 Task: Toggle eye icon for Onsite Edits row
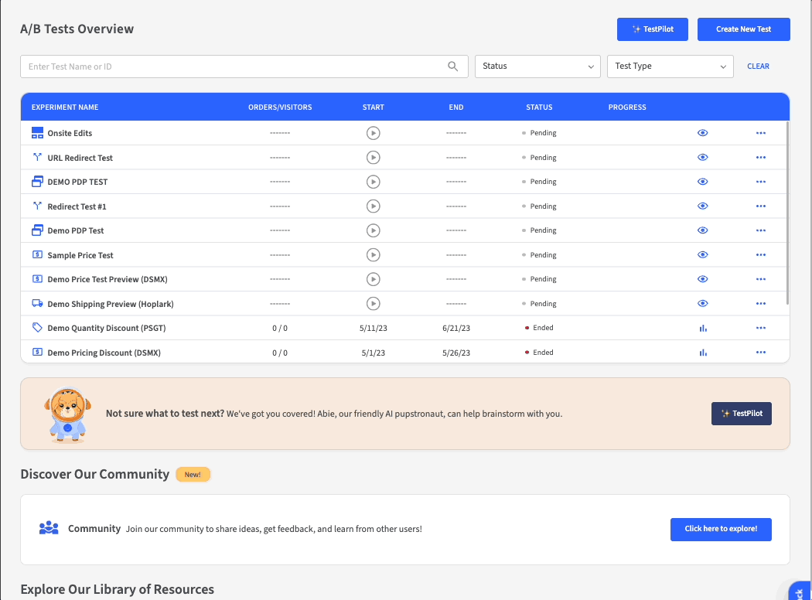coord(703,133)
